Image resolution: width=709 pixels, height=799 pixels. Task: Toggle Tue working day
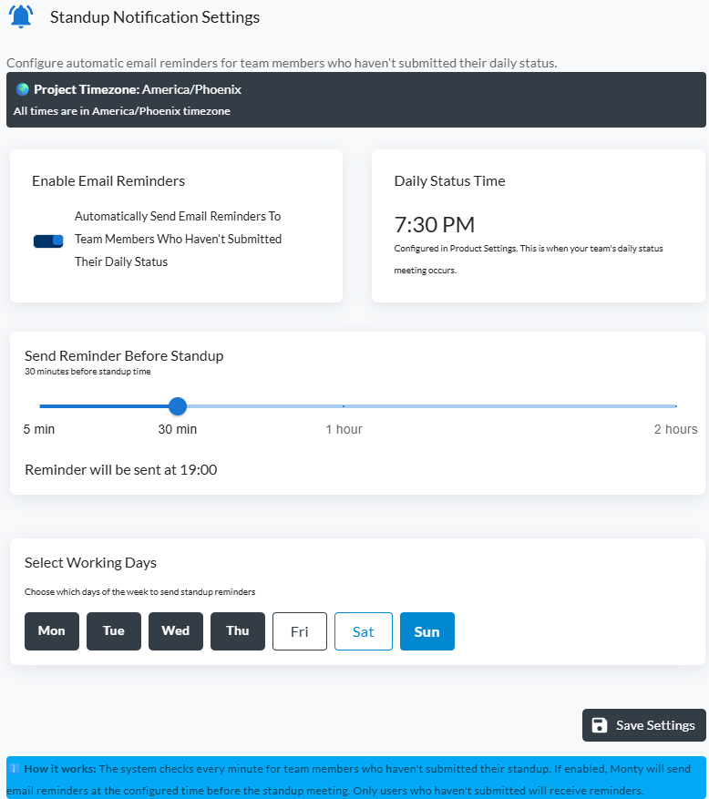tap(114, 630)
